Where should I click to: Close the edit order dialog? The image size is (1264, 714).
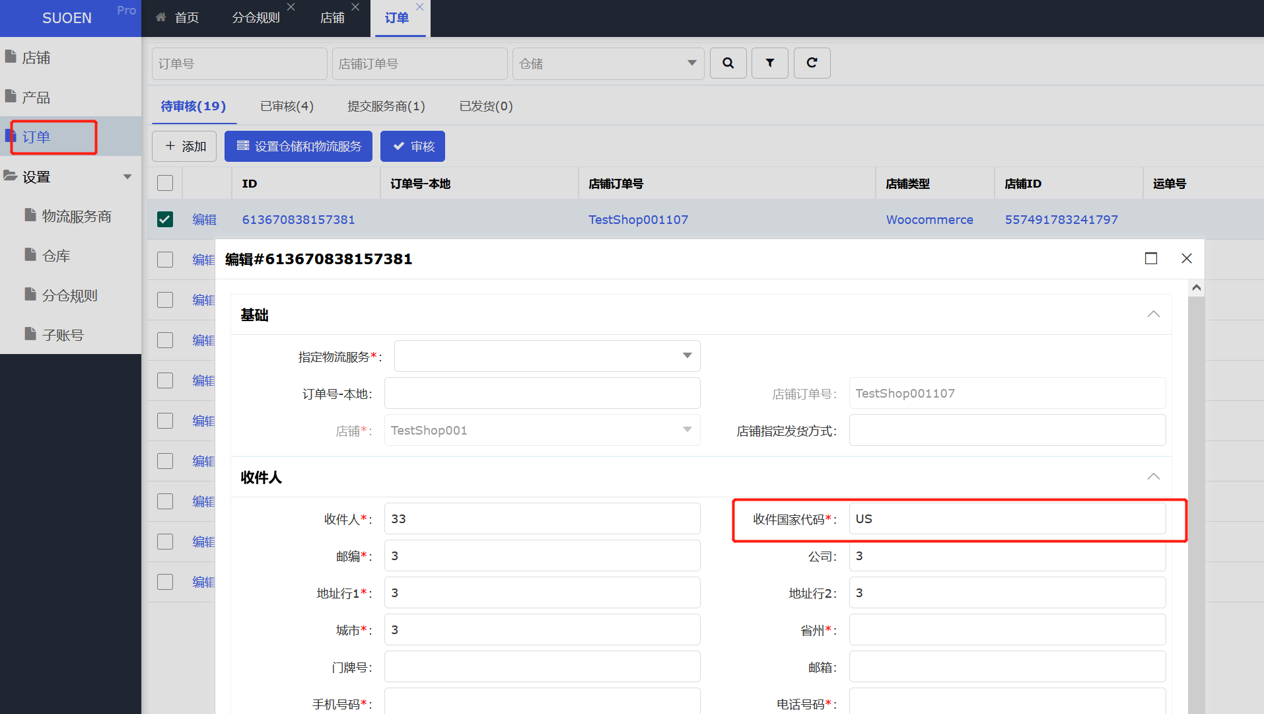(1187, 258)
